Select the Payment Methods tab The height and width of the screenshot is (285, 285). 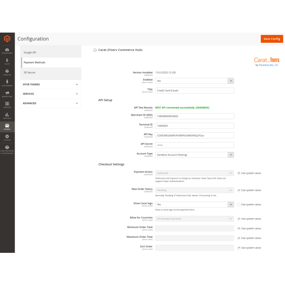[x=51, y=62]
